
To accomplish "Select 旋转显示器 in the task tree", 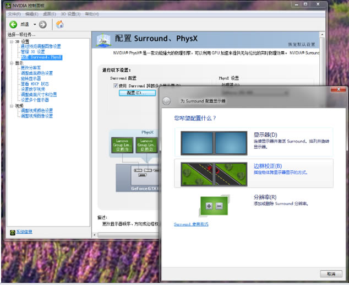I will [x=31, y=78].
